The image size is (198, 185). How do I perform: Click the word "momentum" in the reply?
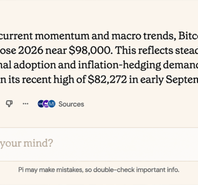(62, 36)
